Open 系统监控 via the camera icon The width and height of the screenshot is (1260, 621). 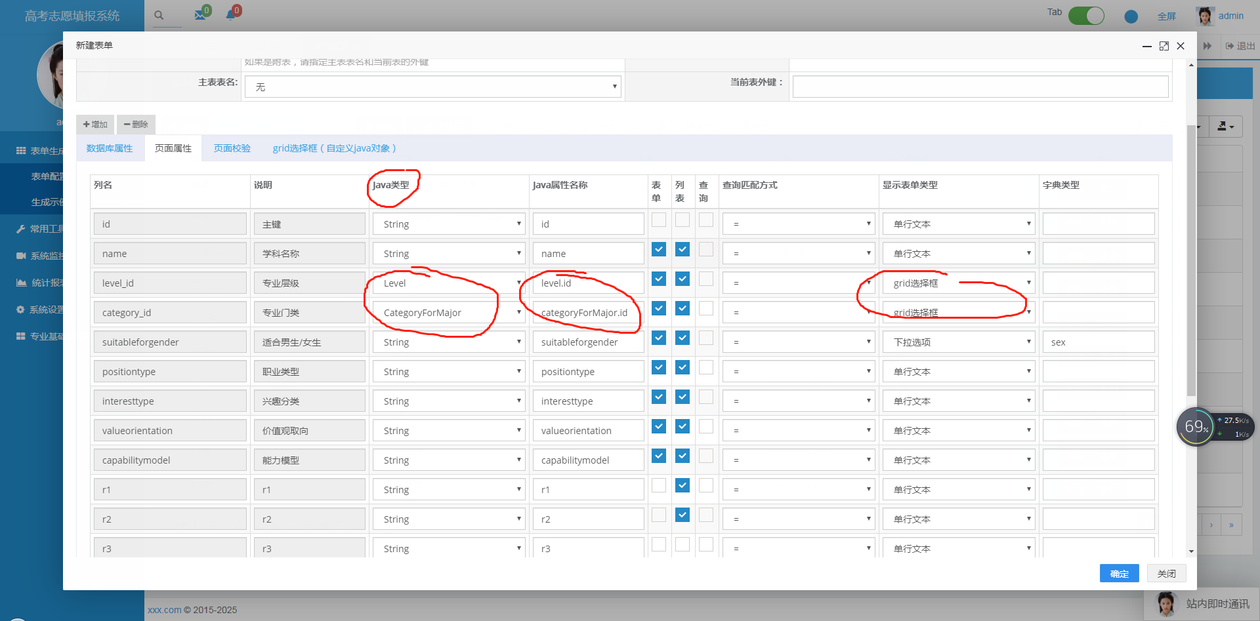[20, 255]
